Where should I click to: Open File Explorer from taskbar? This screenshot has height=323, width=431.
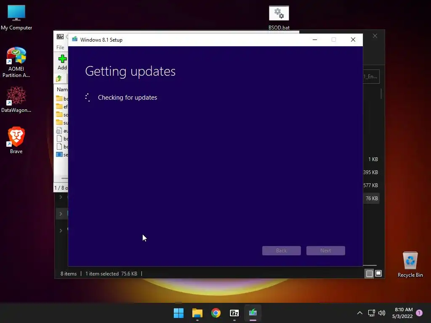[197, 313]
